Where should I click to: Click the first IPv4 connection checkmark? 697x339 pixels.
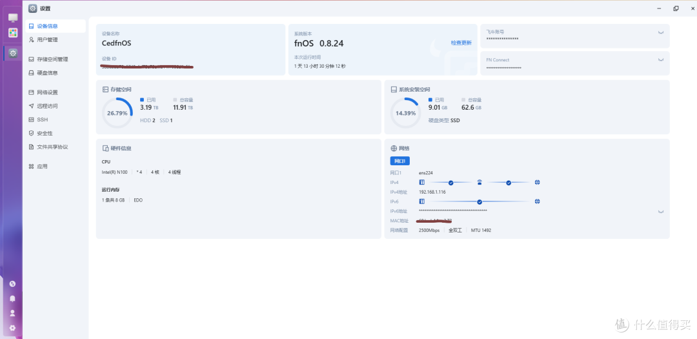450,182
